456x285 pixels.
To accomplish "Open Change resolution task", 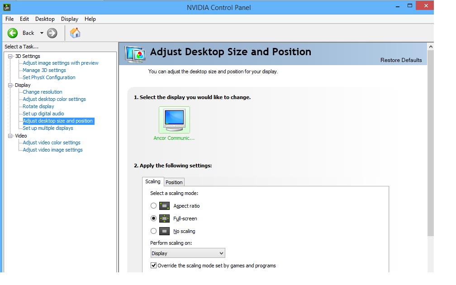I will click(43, 92).
